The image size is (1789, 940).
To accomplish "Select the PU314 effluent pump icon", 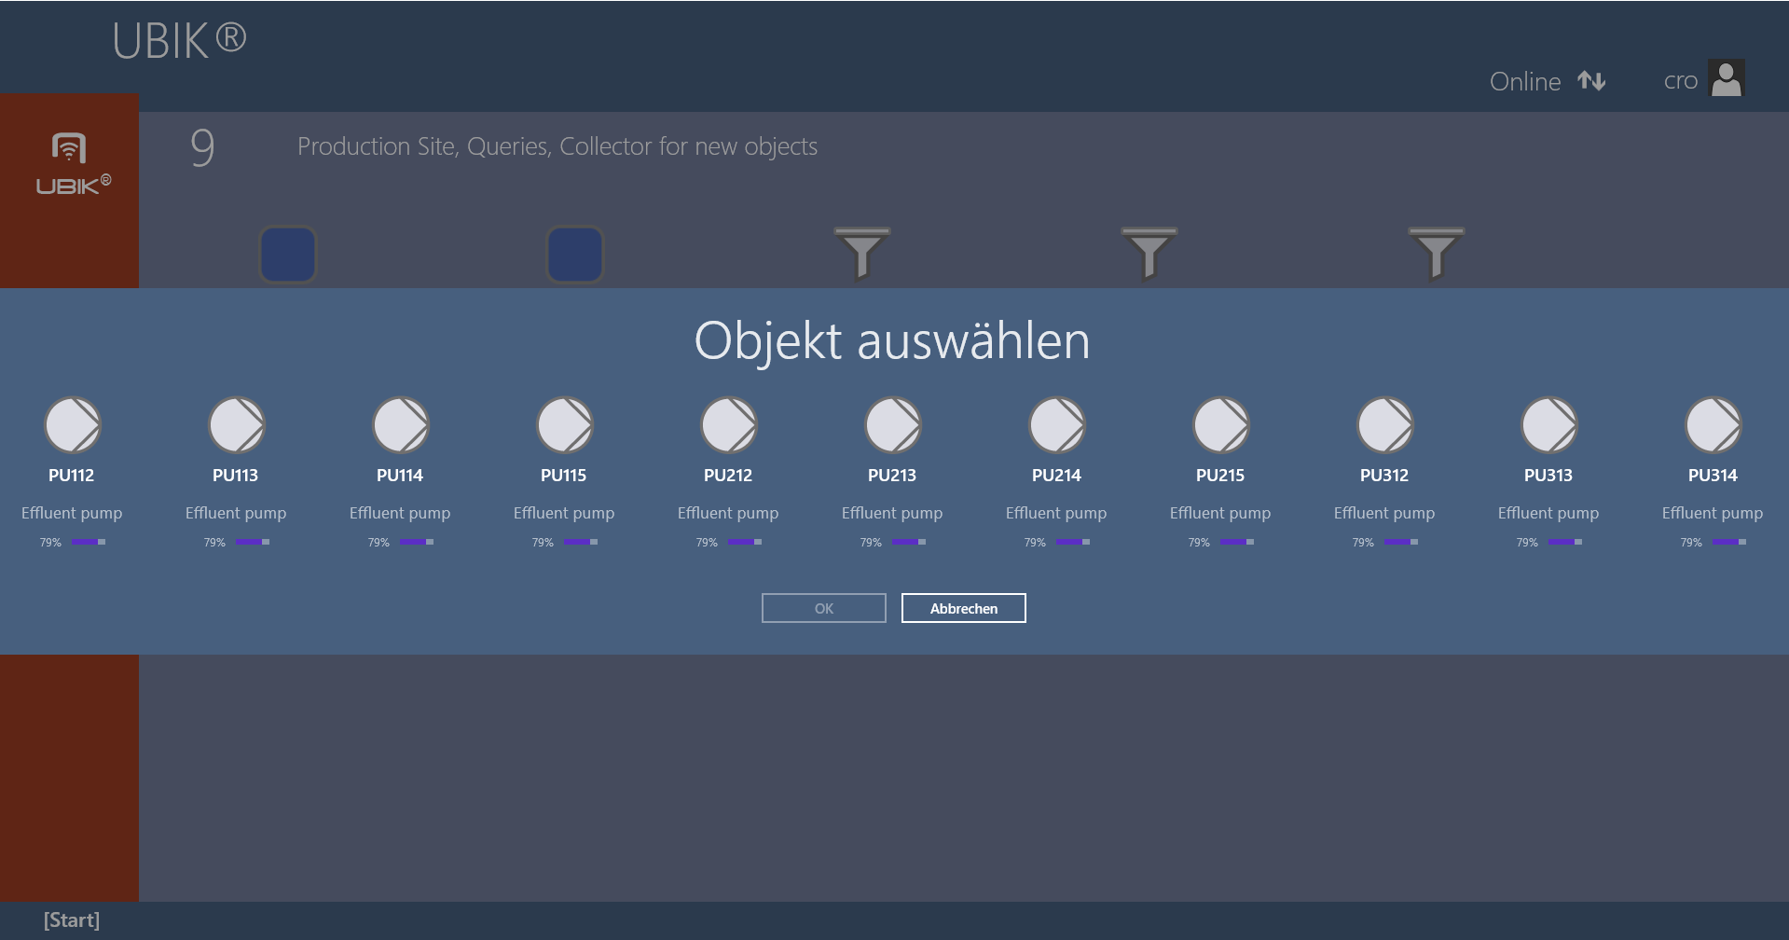I will pos(1713,425).
